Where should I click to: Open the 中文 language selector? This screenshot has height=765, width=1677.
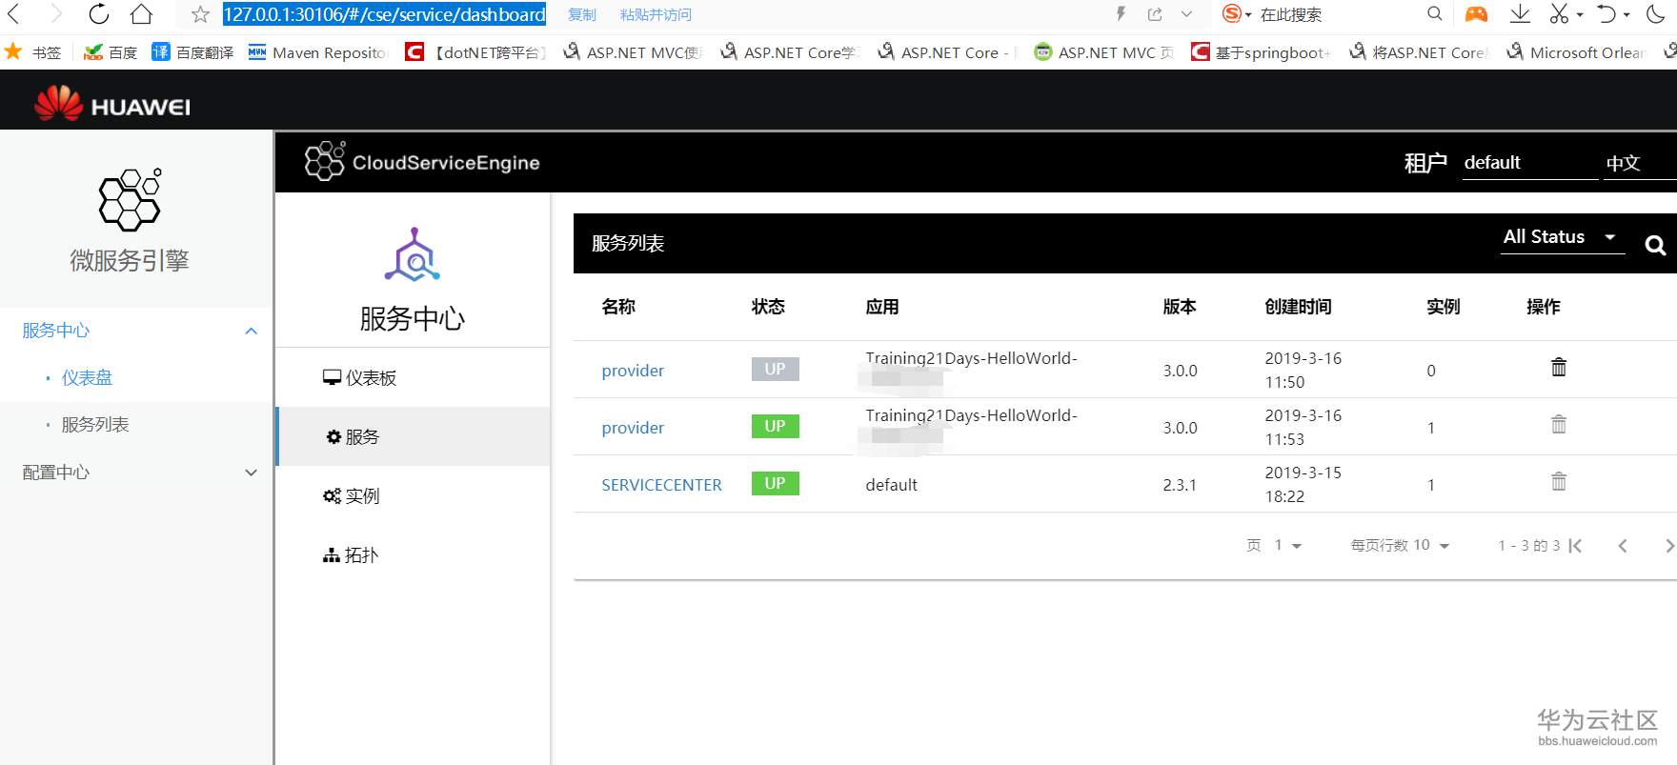click(x=1639, y=163)
